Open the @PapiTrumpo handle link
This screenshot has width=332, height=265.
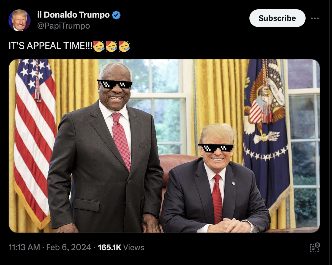coord(63,26)
